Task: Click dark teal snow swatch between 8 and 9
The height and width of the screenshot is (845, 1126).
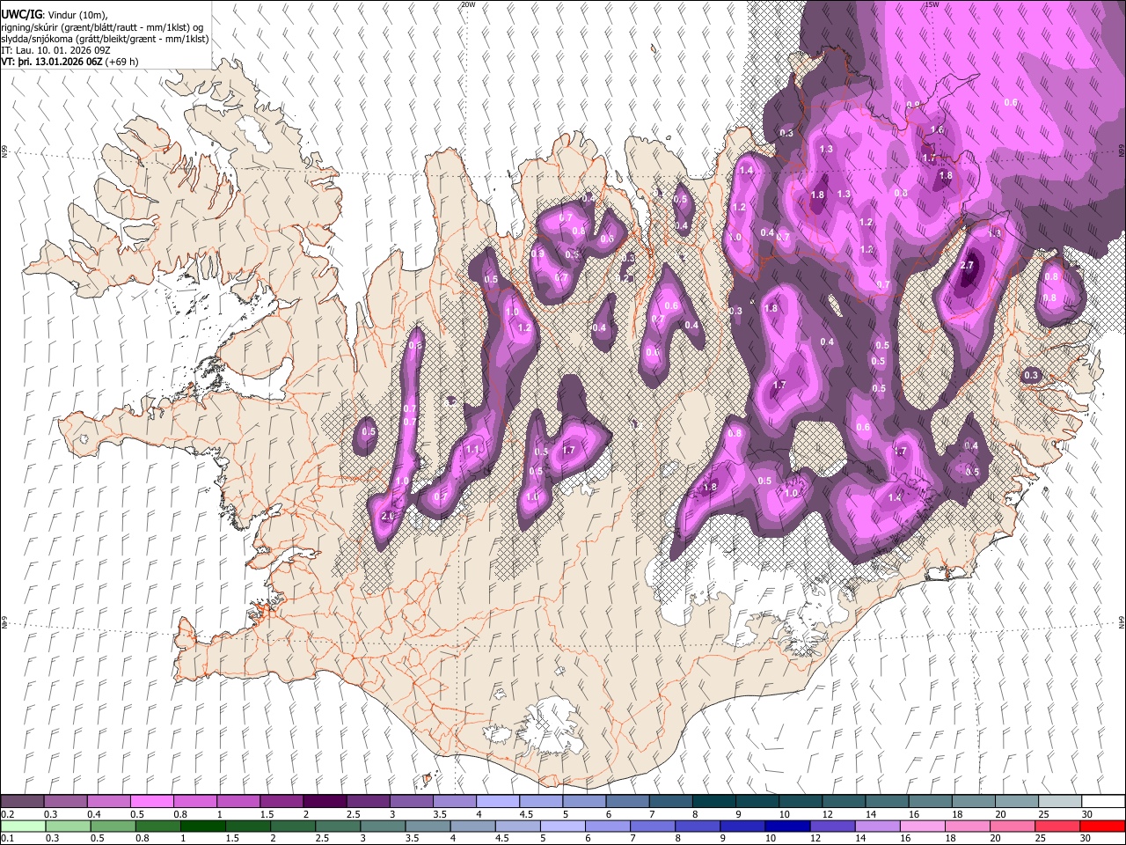Action: point(713,801)
